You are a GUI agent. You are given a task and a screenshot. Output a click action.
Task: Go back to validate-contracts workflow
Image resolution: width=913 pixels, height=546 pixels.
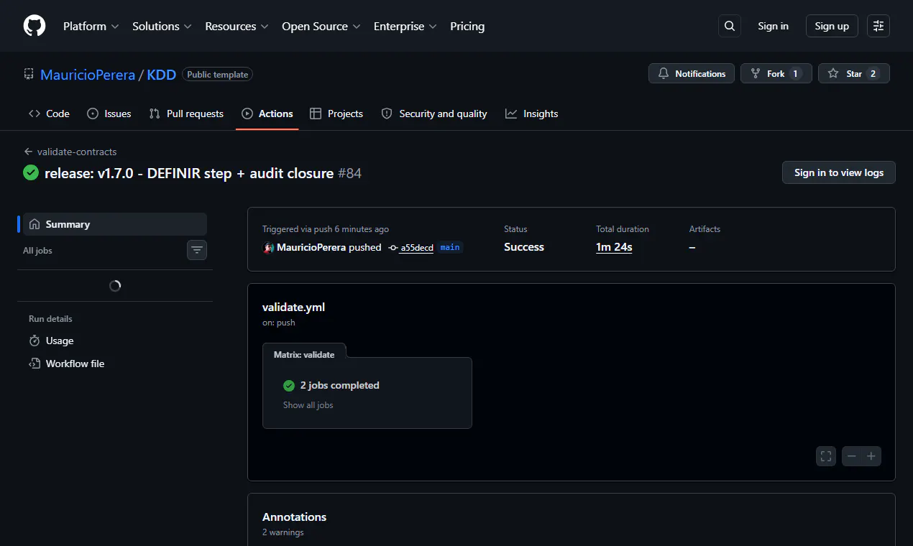(77, 152)
